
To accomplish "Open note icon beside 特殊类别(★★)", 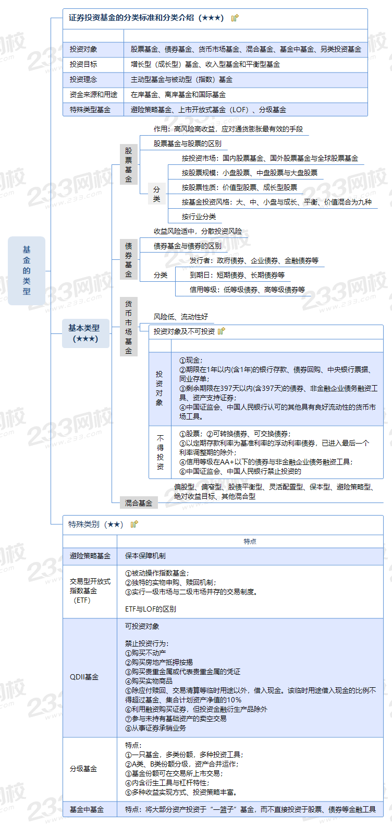I will click(134, 524).
